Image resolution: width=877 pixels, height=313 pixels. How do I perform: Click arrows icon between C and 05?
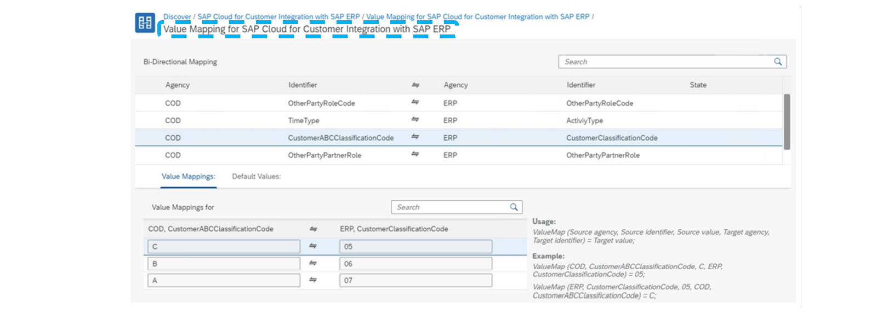pyautogui.click(x=312, y=246)
